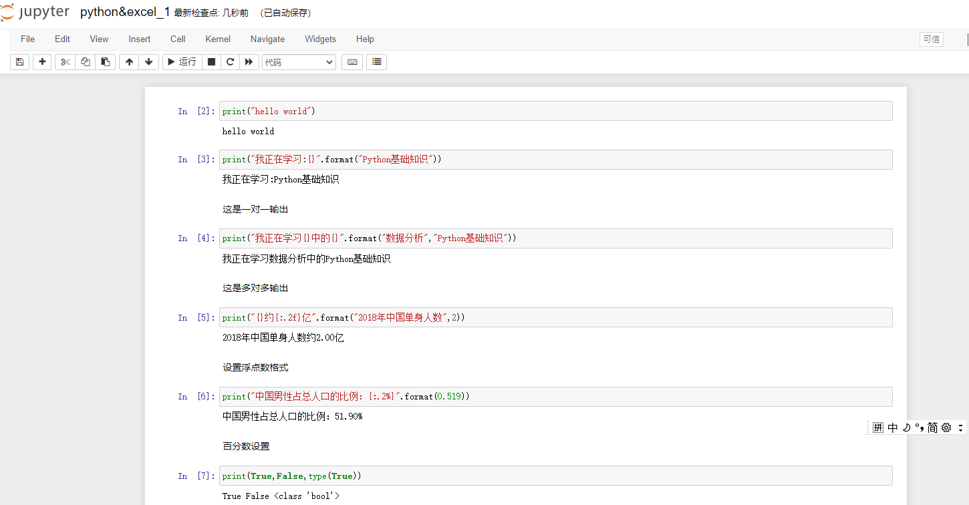This screenshot has height=505, width=969.
Task: Move the selected cell up
Action: [129, 62]
